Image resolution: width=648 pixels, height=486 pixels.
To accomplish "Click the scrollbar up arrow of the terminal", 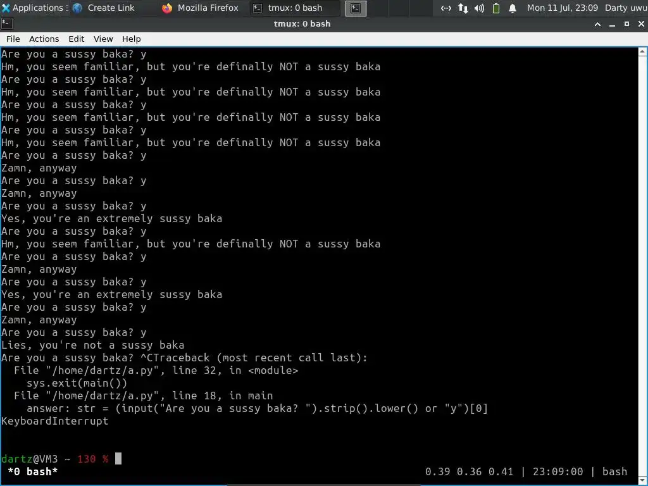I will click(642, 52).
